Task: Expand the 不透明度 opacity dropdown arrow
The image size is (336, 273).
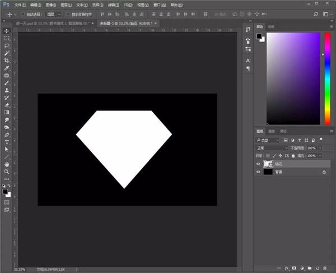Action: 321,148
